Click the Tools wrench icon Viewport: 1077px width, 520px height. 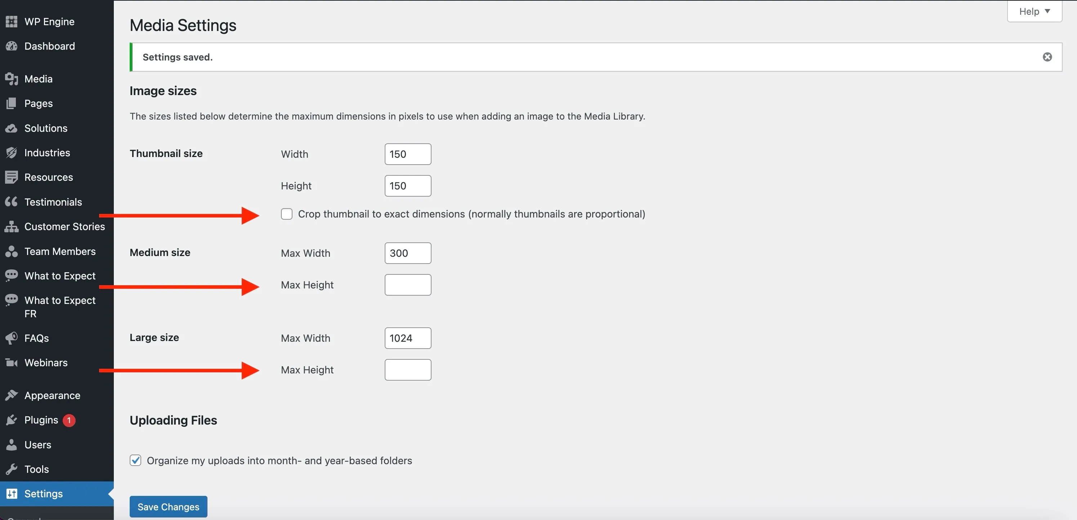[12, 470]
